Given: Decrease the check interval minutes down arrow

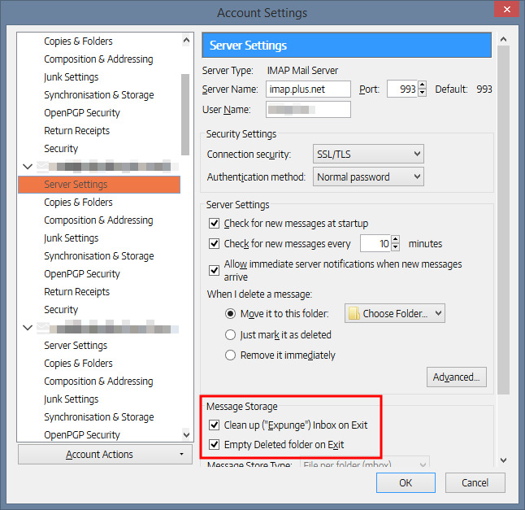Looking at the screenshot, I should [x=396, y=247].
